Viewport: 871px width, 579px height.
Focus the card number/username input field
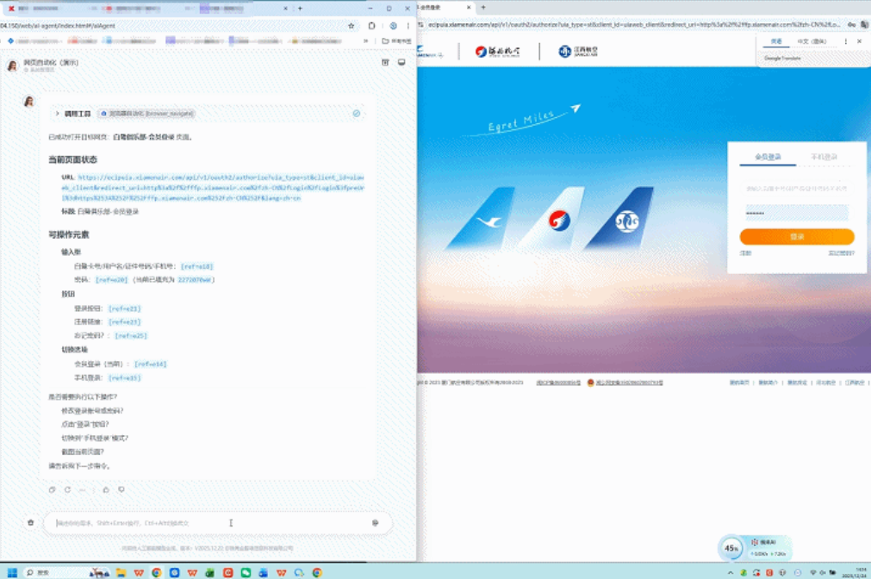point(796,188)
